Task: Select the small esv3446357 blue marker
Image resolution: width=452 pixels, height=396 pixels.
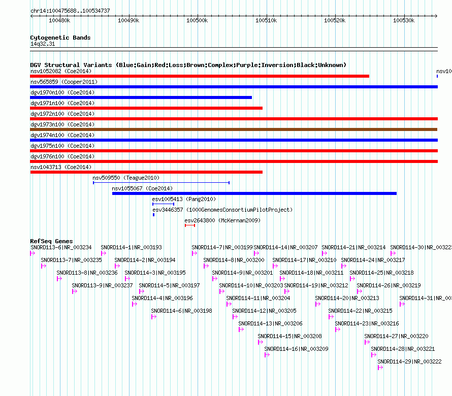Action: pyautogui.click(x=154, y=215)
